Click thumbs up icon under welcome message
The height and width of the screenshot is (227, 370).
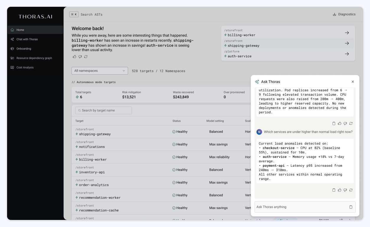point(74,57)
